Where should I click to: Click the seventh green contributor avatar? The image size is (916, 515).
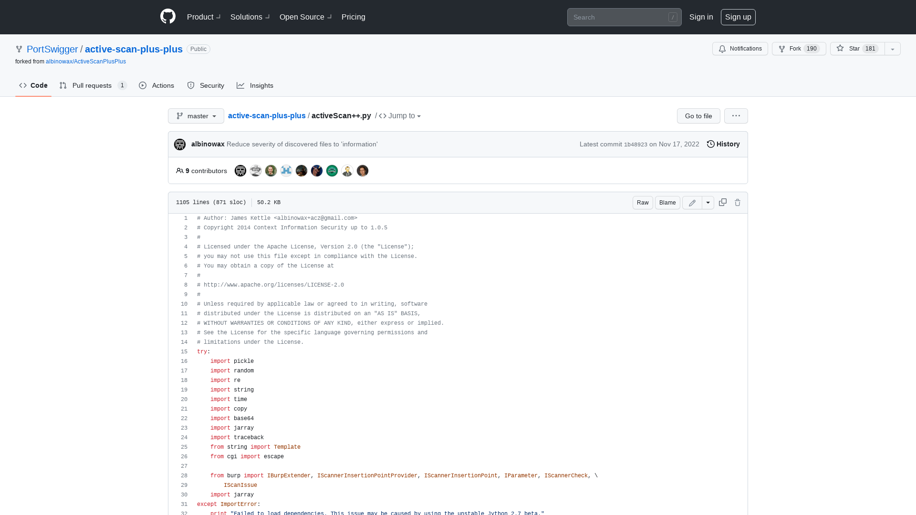[332, 171]
